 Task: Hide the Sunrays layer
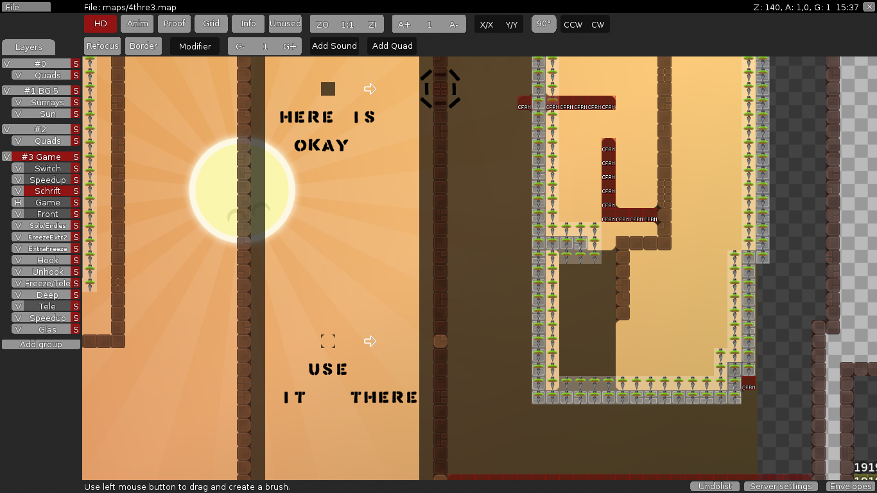[18, 103]
